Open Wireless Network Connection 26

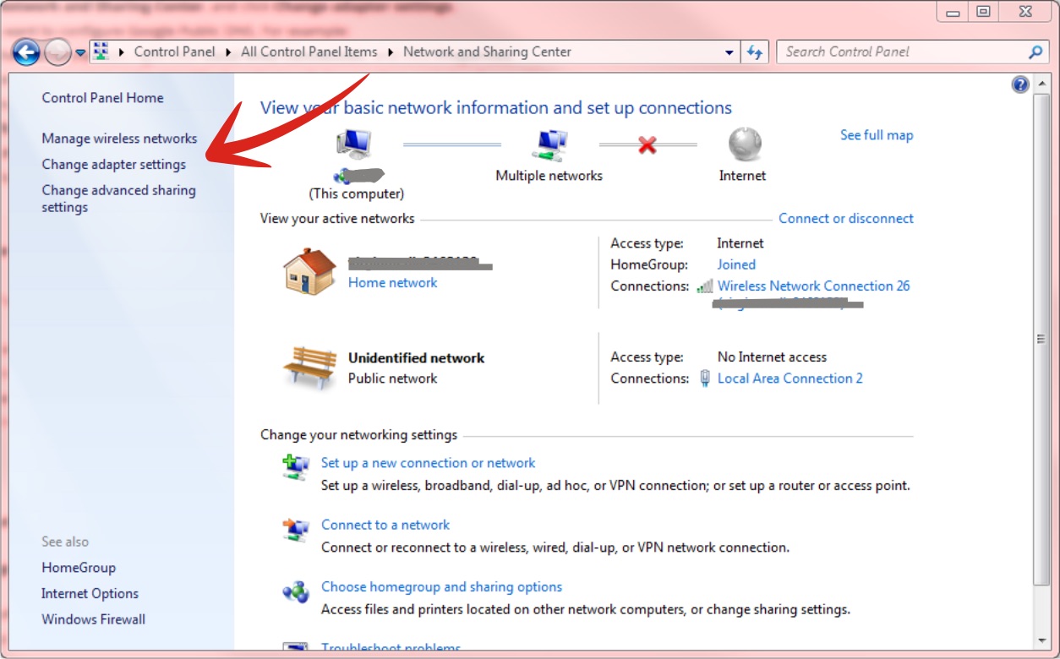[814, 286]
